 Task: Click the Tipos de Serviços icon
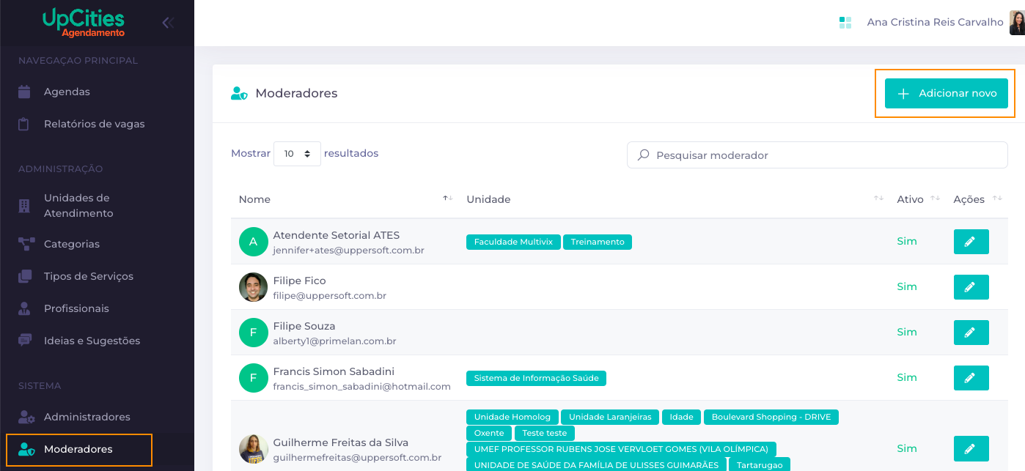click(x=25, y=276)
